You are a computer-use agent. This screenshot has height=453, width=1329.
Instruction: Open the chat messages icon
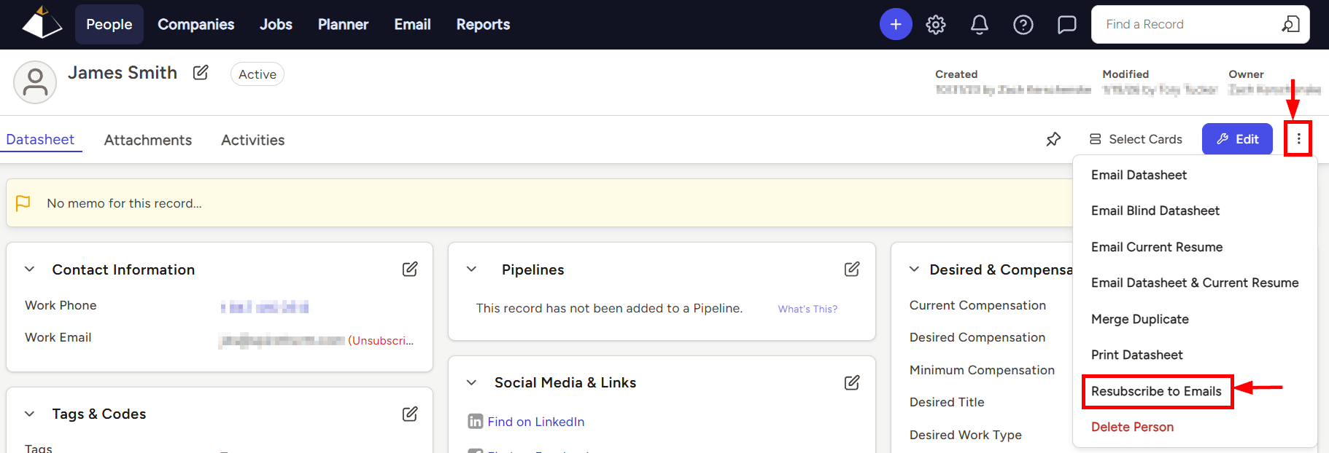click(1067, 25)
